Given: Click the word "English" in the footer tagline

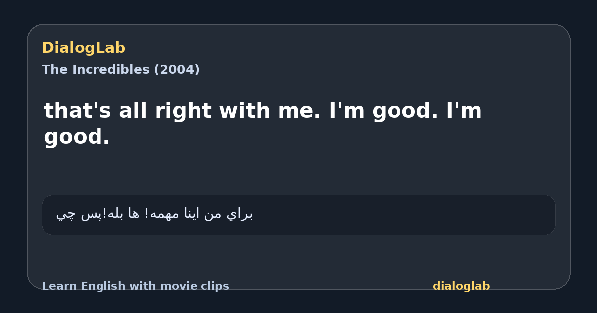Looking at the screenshot, I should (104, 286).
